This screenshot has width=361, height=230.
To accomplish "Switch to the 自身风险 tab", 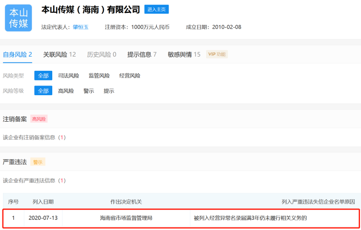I will click(17, 54).
